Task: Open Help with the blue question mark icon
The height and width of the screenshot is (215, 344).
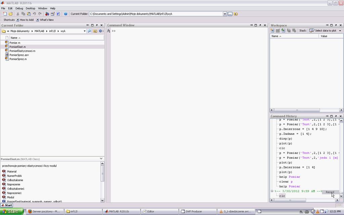Action: click(66, 14)
